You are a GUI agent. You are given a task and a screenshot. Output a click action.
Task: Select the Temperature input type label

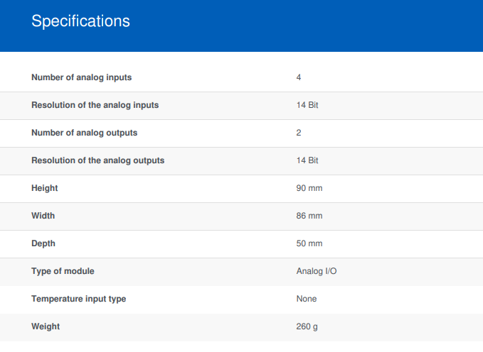point(78,299)
